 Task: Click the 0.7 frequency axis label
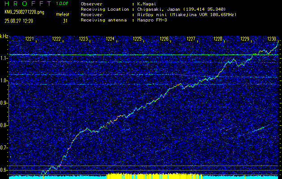(x=4, y=148)
